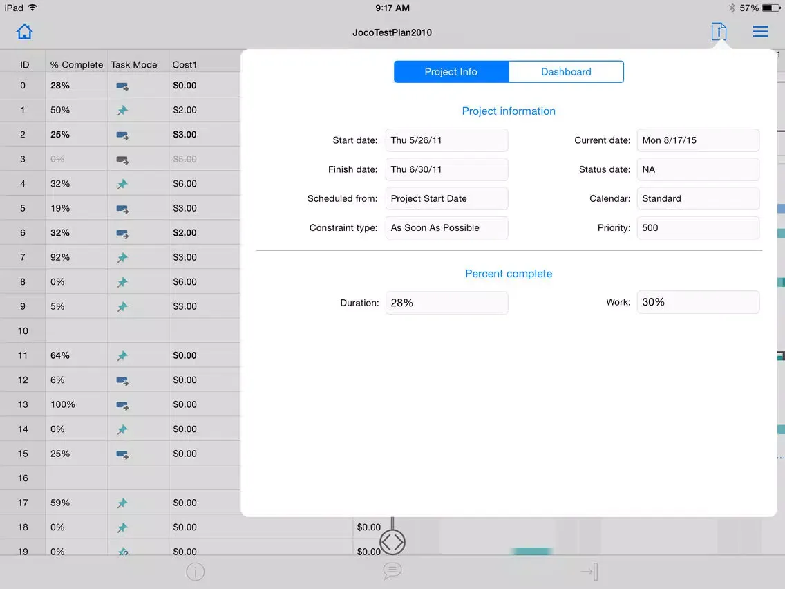Open the Scheduled from field
The image size is (785, 589).
point(446,198)
